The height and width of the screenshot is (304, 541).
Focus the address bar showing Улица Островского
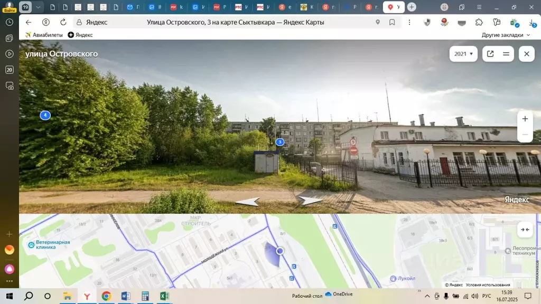[x=235, y=22]
